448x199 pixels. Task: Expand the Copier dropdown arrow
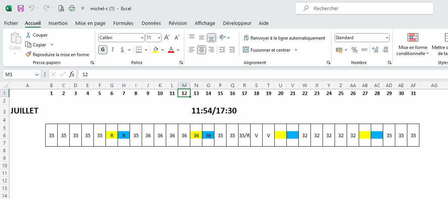(x=52, y=44)
